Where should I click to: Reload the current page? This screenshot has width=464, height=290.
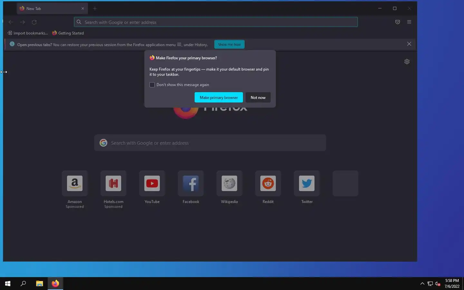[34, 22]
